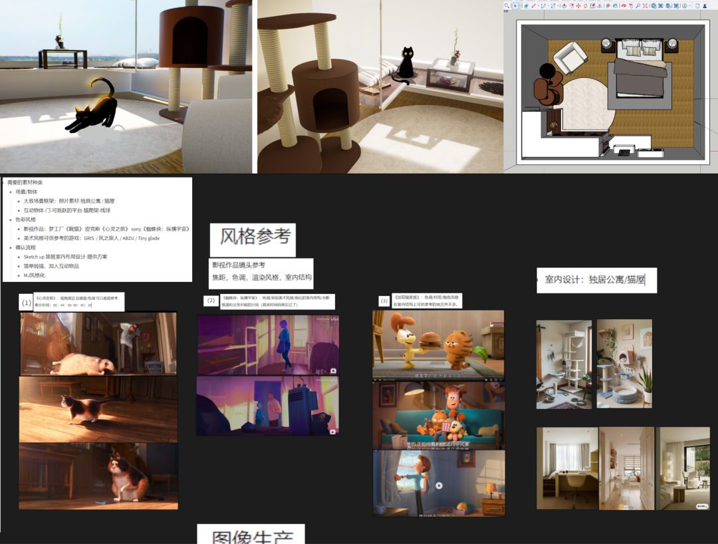Click the GRIS / ABZU / Tiny glade line
718x544 pixels.
[92, 238]
